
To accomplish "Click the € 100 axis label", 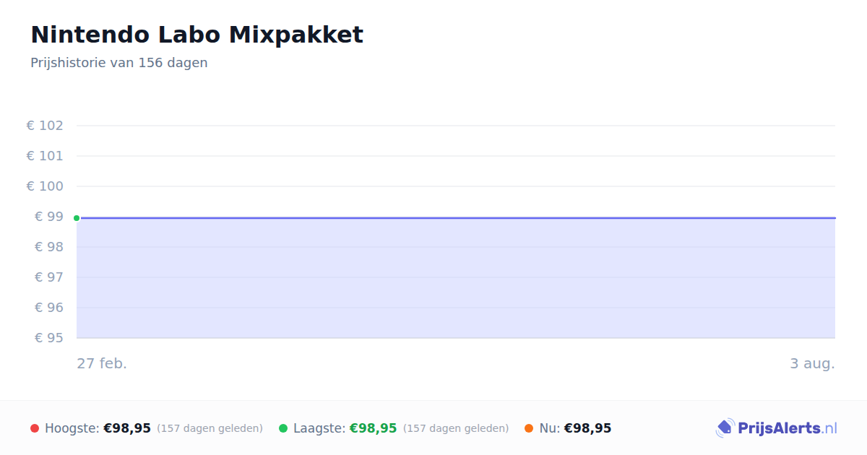I will pyautogui.click(x=45, y=186).
